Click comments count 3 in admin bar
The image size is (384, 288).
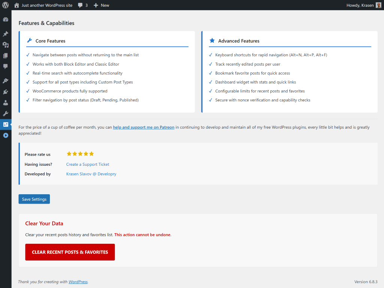[x=87, y=5]
